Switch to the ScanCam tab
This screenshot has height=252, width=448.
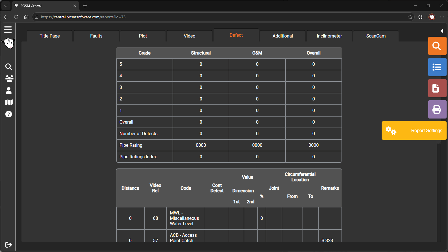click(376, 36)
